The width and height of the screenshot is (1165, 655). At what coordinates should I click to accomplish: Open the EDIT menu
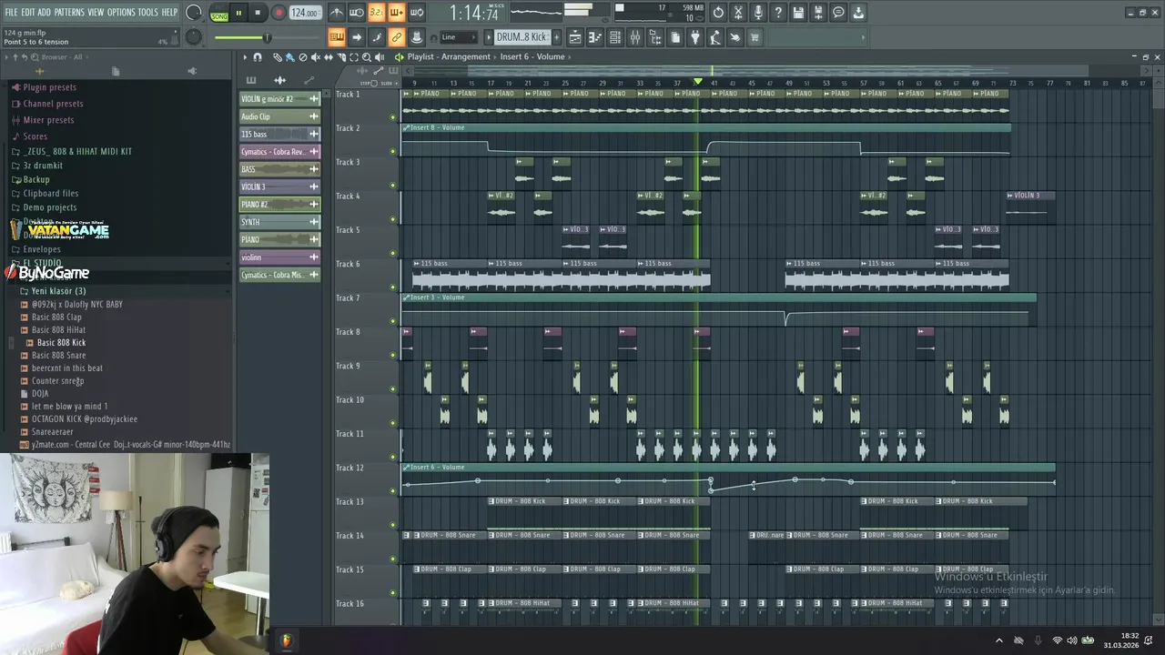pyautogui.click(x=28, y=12)
